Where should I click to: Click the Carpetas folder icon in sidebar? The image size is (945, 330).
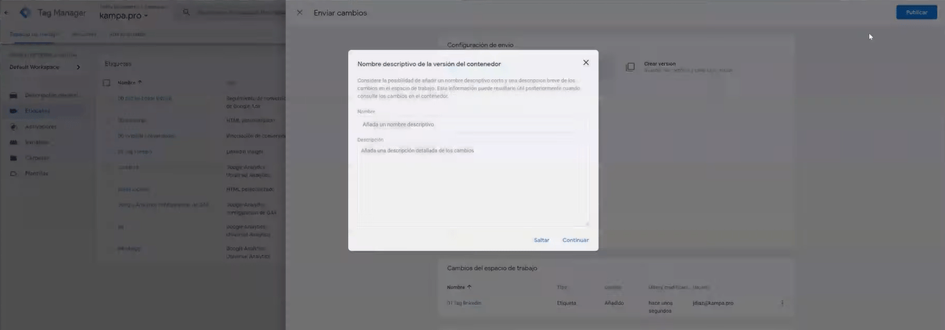click(13, 158)
